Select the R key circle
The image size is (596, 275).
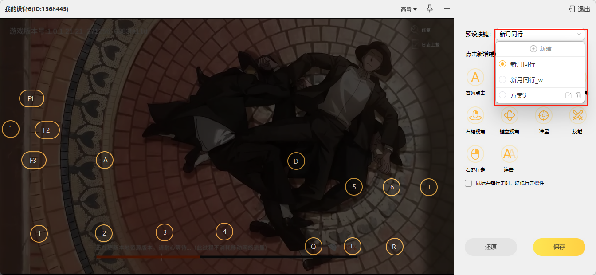(394, 247)
